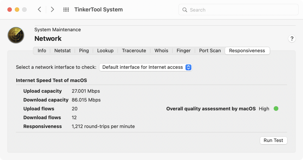Switch to the Port Scan tab
This screenshot has width=303, height=160.
pos(210,51)
